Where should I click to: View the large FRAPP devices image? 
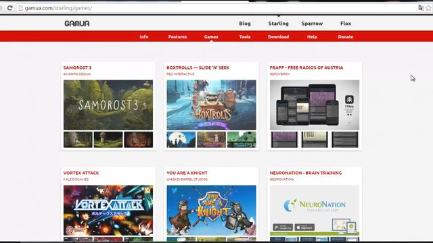pos(315,105)
